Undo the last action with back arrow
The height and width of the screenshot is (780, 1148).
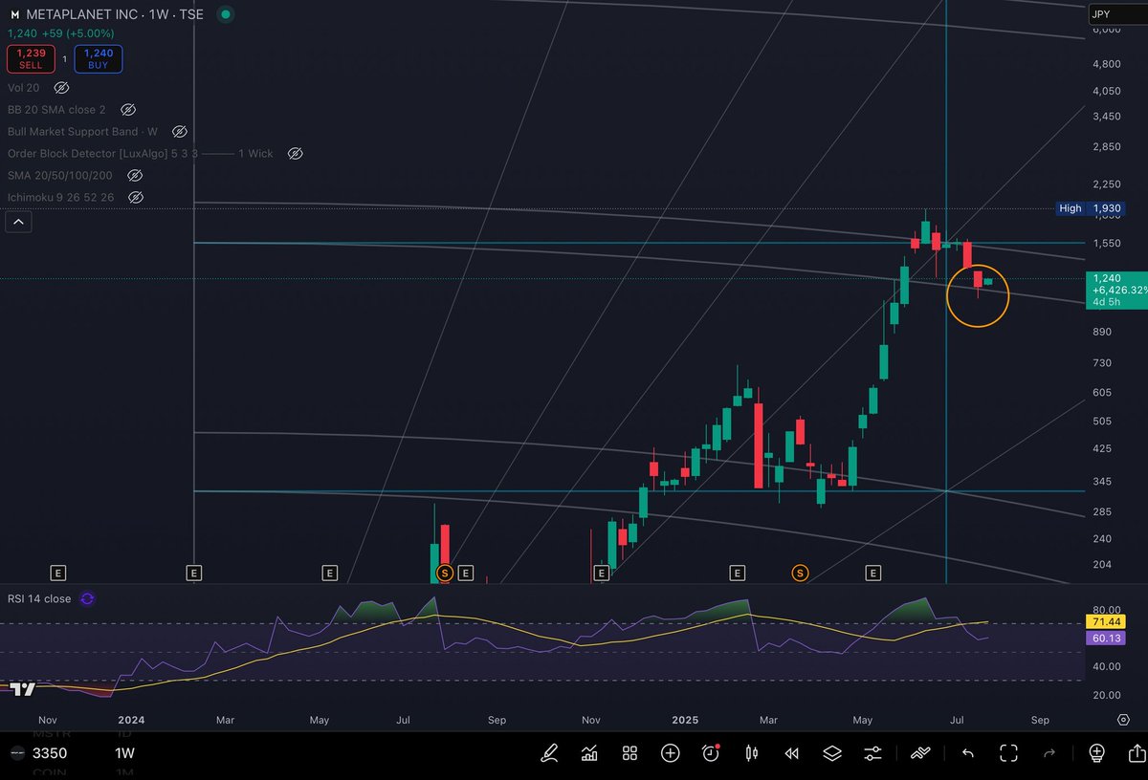(967, 753)
